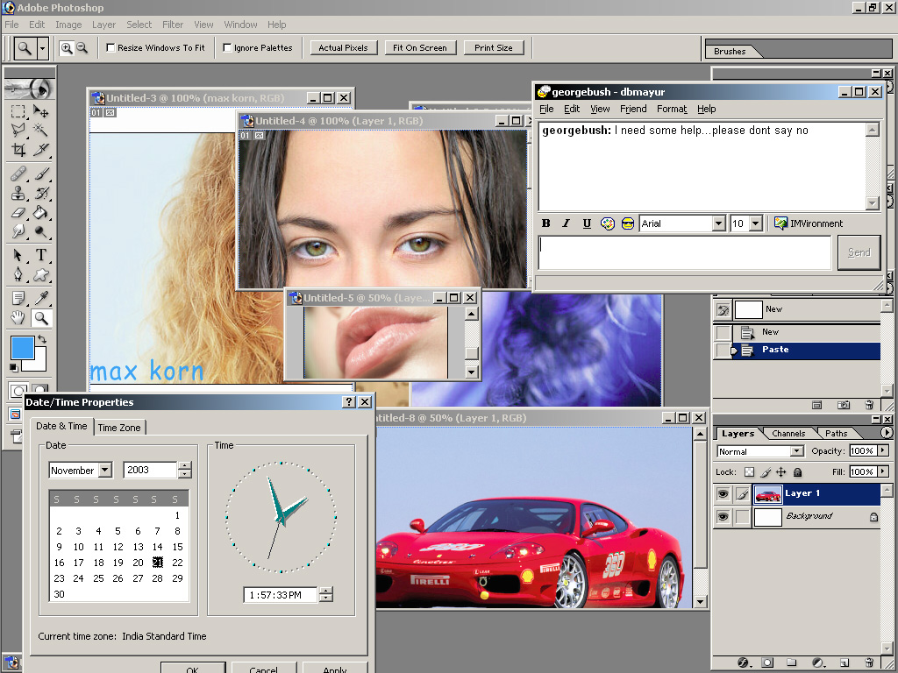Open the Filter menu
898x673 pixels.
pos(173,25)
